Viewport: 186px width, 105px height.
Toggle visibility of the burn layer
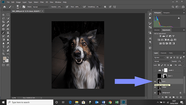(x=155, y=82)
